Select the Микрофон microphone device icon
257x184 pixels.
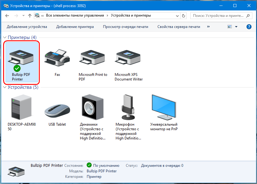128,107
